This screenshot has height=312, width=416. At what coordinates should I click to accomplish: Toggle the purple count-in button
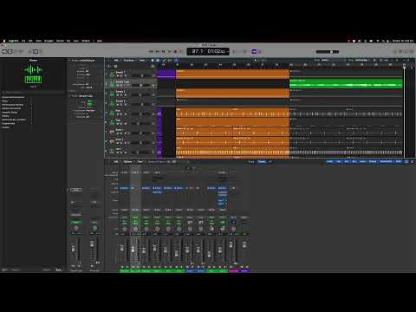pos(254,51)
